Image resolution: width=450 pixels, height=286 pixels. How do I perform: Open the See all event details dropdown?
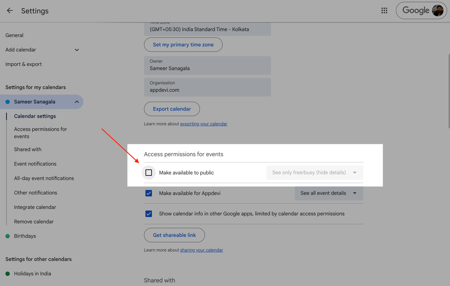[329, 193]
